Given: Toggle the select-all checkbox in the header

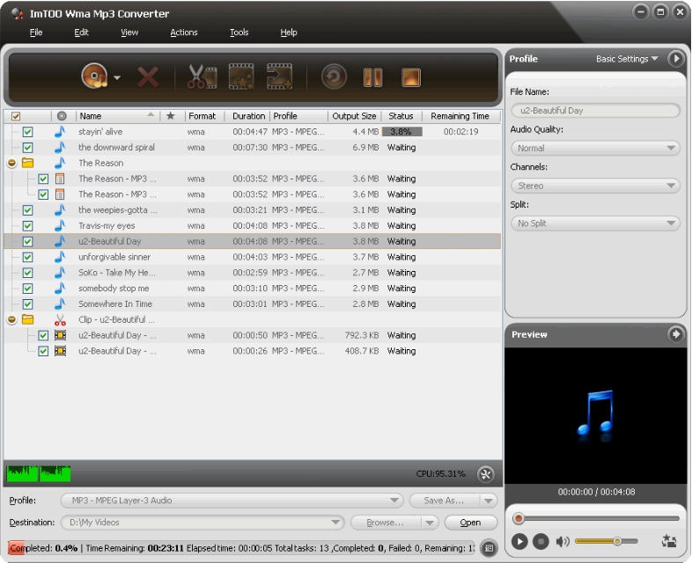Looking at the screenshot, I should [16, 116].
